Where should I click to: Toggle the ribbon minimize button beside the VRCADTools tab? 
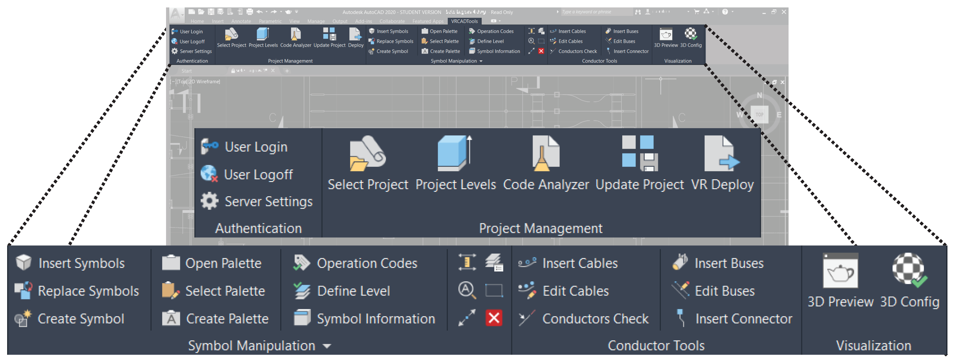click(x=493, y=21)
